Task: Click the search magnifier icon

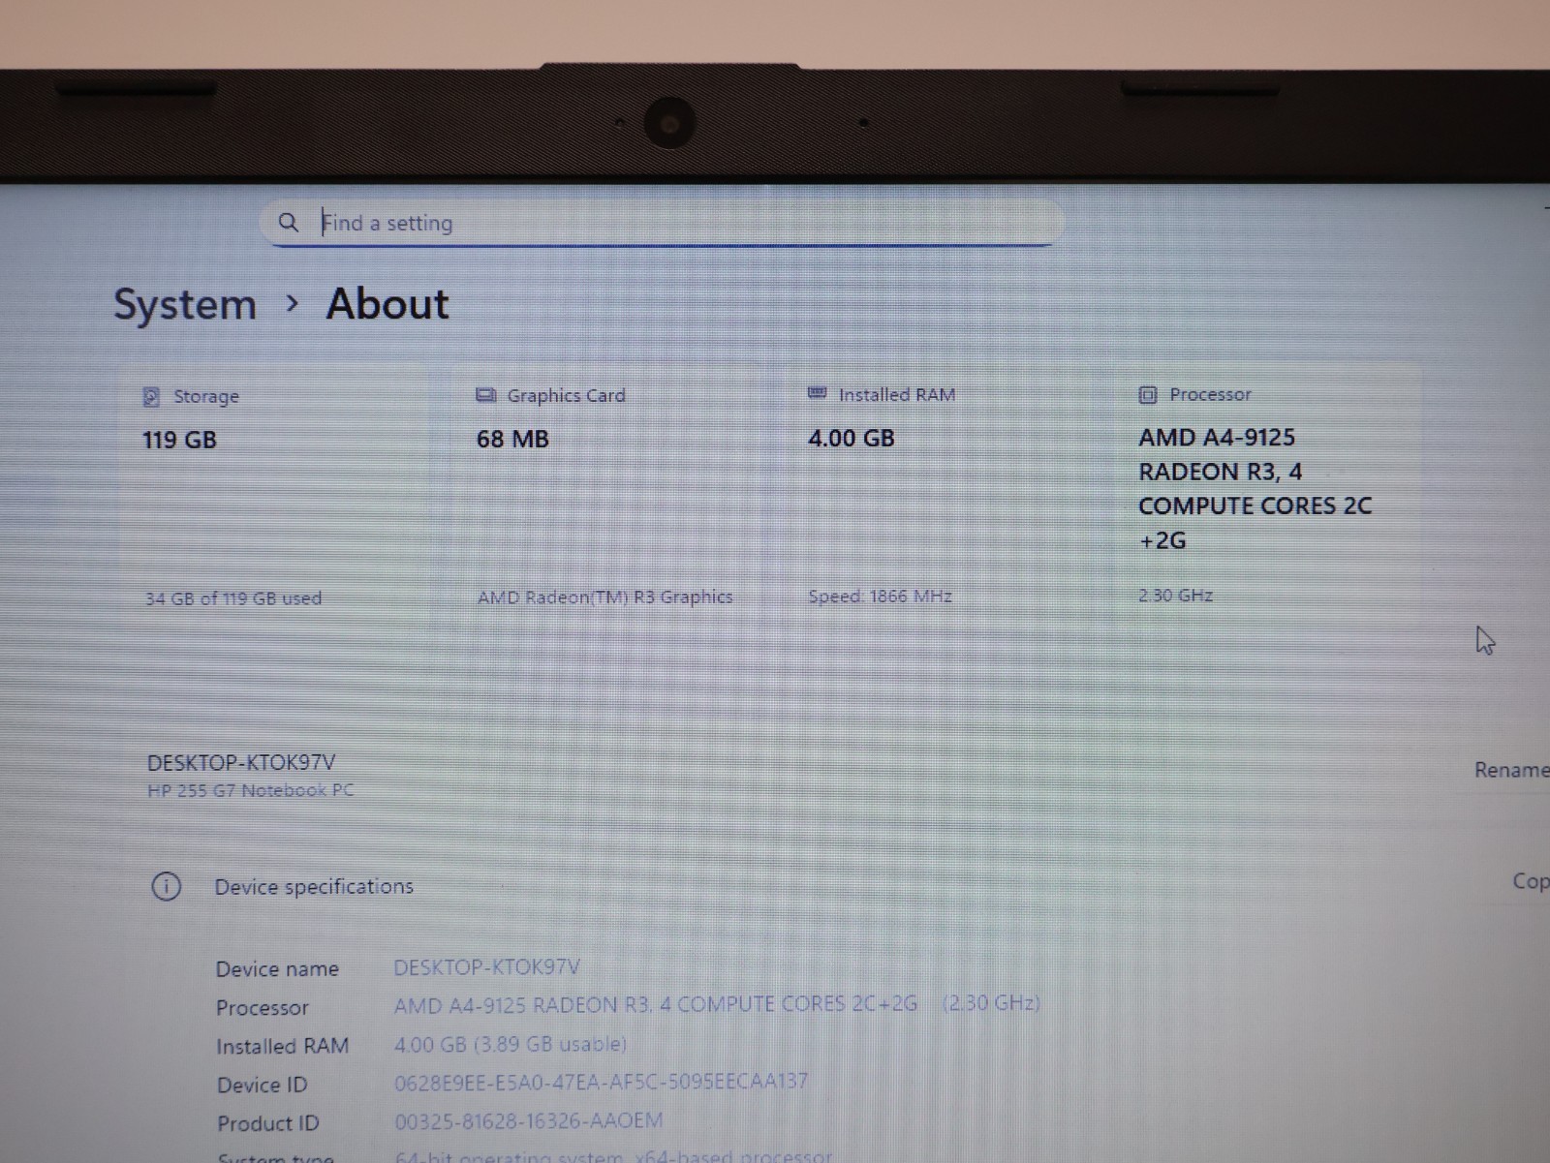Action: [289, 223]
